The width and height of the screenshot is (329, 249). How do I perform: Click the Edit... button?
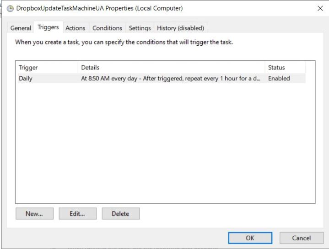77,213
